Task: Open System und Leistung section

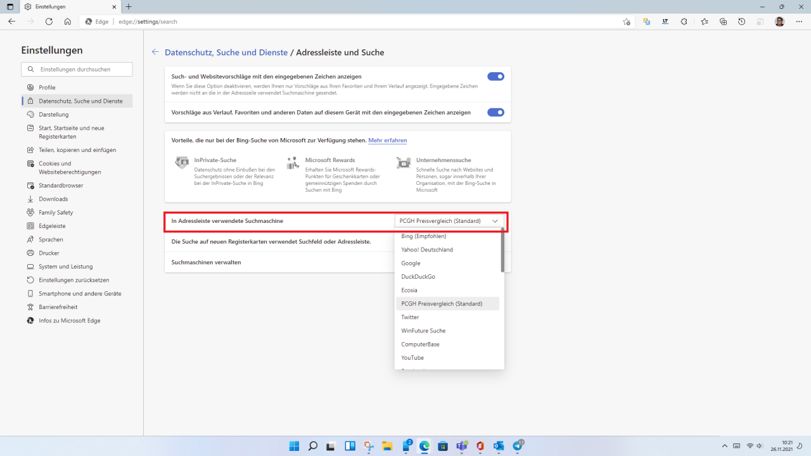Action: 77,267
